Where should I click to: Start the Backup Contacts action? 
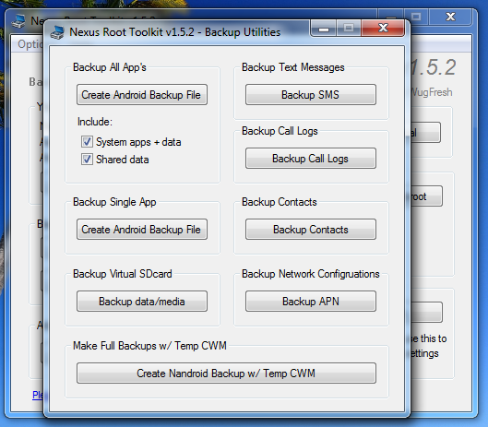(311, 230)
